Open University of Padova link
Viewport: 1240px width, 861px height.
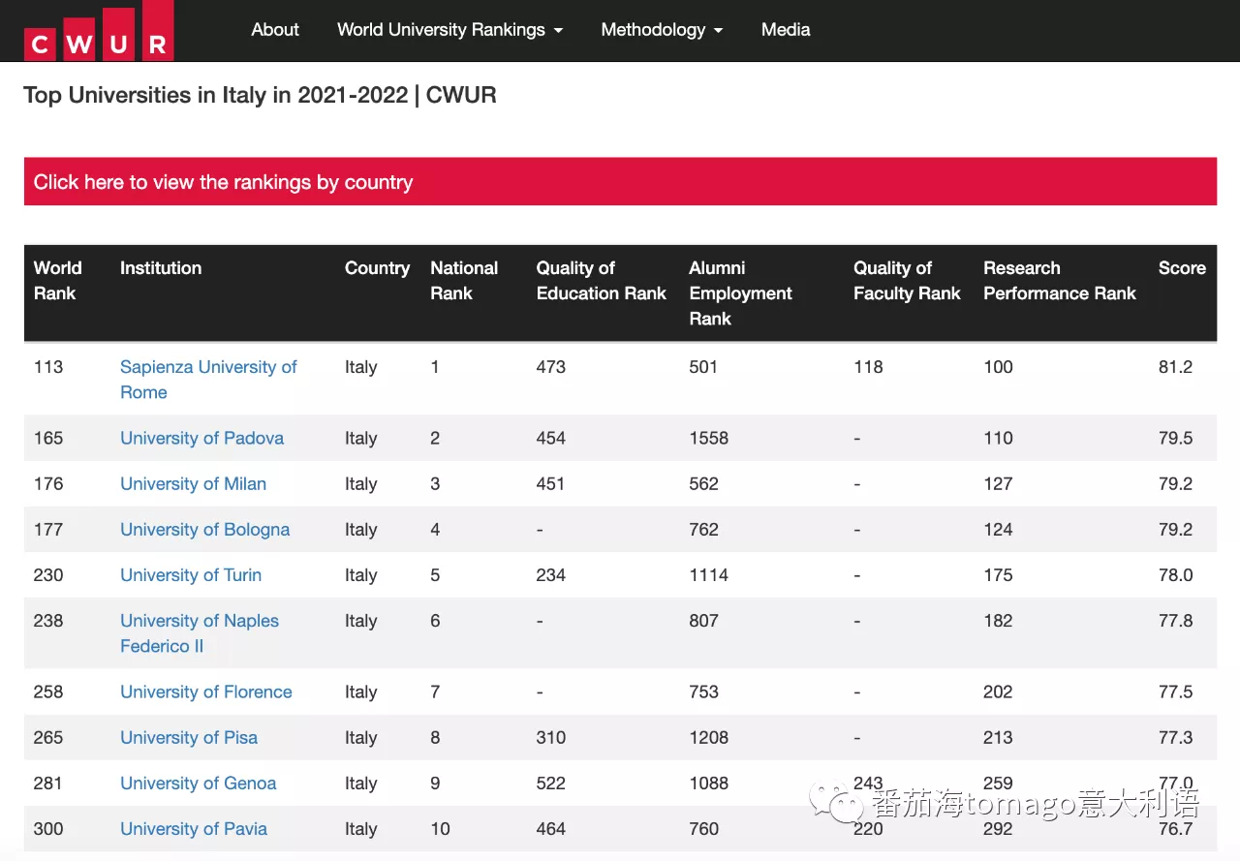[201, 438]
